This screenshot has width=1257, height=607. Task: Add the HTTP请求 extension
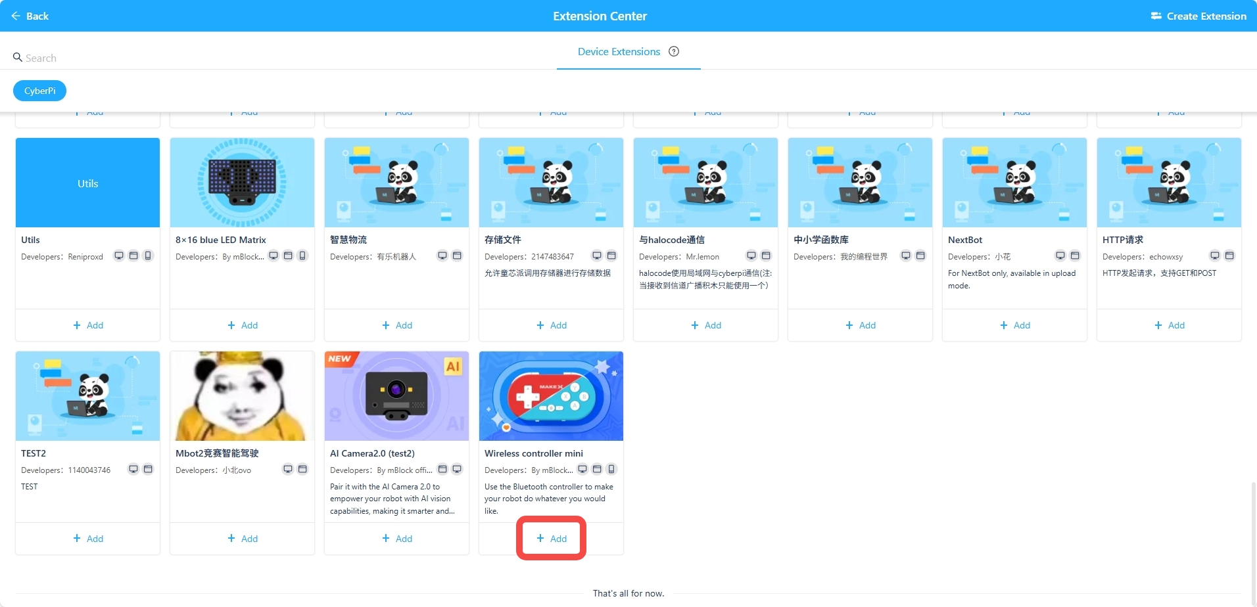coord(1169,325)
